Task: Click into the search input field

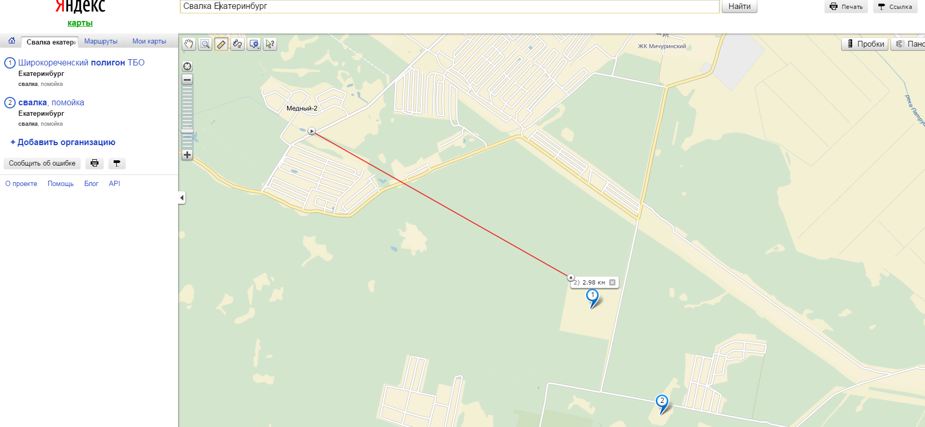Action: (x=449, y=6)
